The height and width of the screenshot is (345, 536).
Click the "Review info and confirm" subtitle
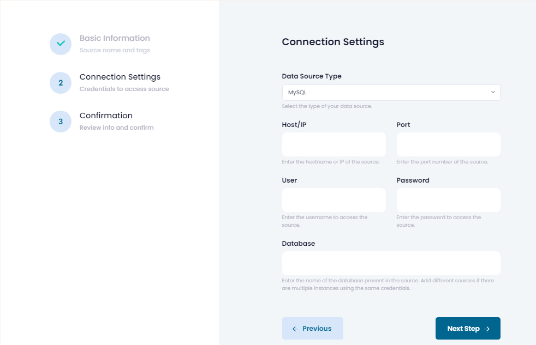(x=116, y=128)
